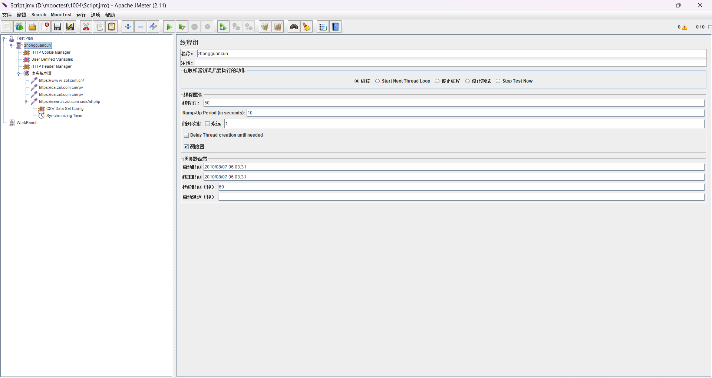The width and height of the screenshot is (712, 378).
Task: Click the Expand All plus icon
Action: click(128, 27)
